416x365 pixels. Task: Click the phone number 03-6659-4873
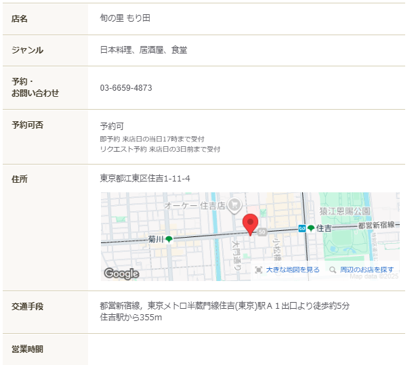tap(126, 88)
